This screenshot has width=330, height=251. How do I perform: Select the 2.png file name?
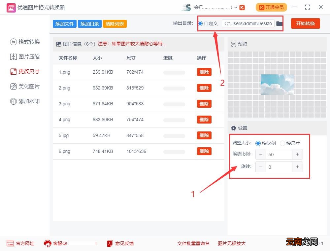[x=64, y=88]
